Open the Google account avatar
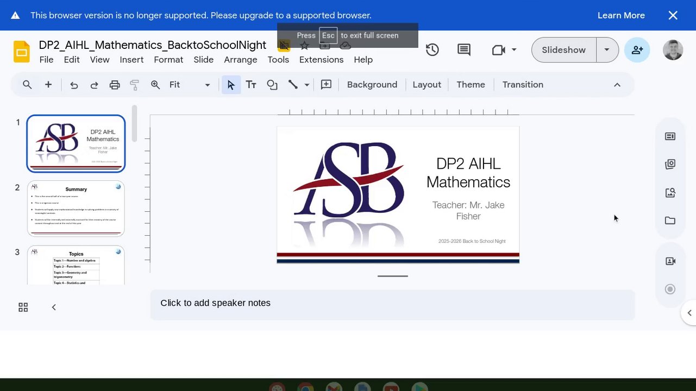Screen dimensions: 696x391 click(673, 50)
